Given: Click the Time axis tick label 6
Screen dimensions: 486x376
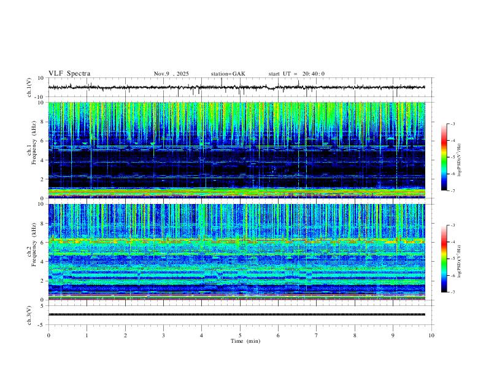Looking at the screenshot, I should pyautogui.click(x=278, y=335).
